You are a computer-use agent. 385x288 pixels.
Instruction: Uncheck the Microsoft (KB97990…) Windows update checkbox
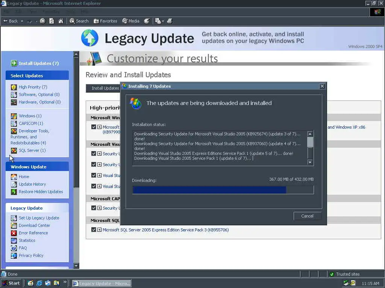click(x=94, y=127)
